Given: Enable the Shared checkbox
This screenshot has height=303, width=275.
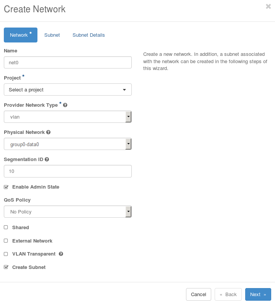Looking at the screenshot, I should (x=6, y=227).
